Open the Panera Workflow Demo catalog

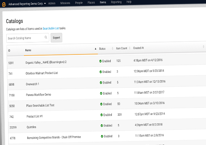point(39,95)
